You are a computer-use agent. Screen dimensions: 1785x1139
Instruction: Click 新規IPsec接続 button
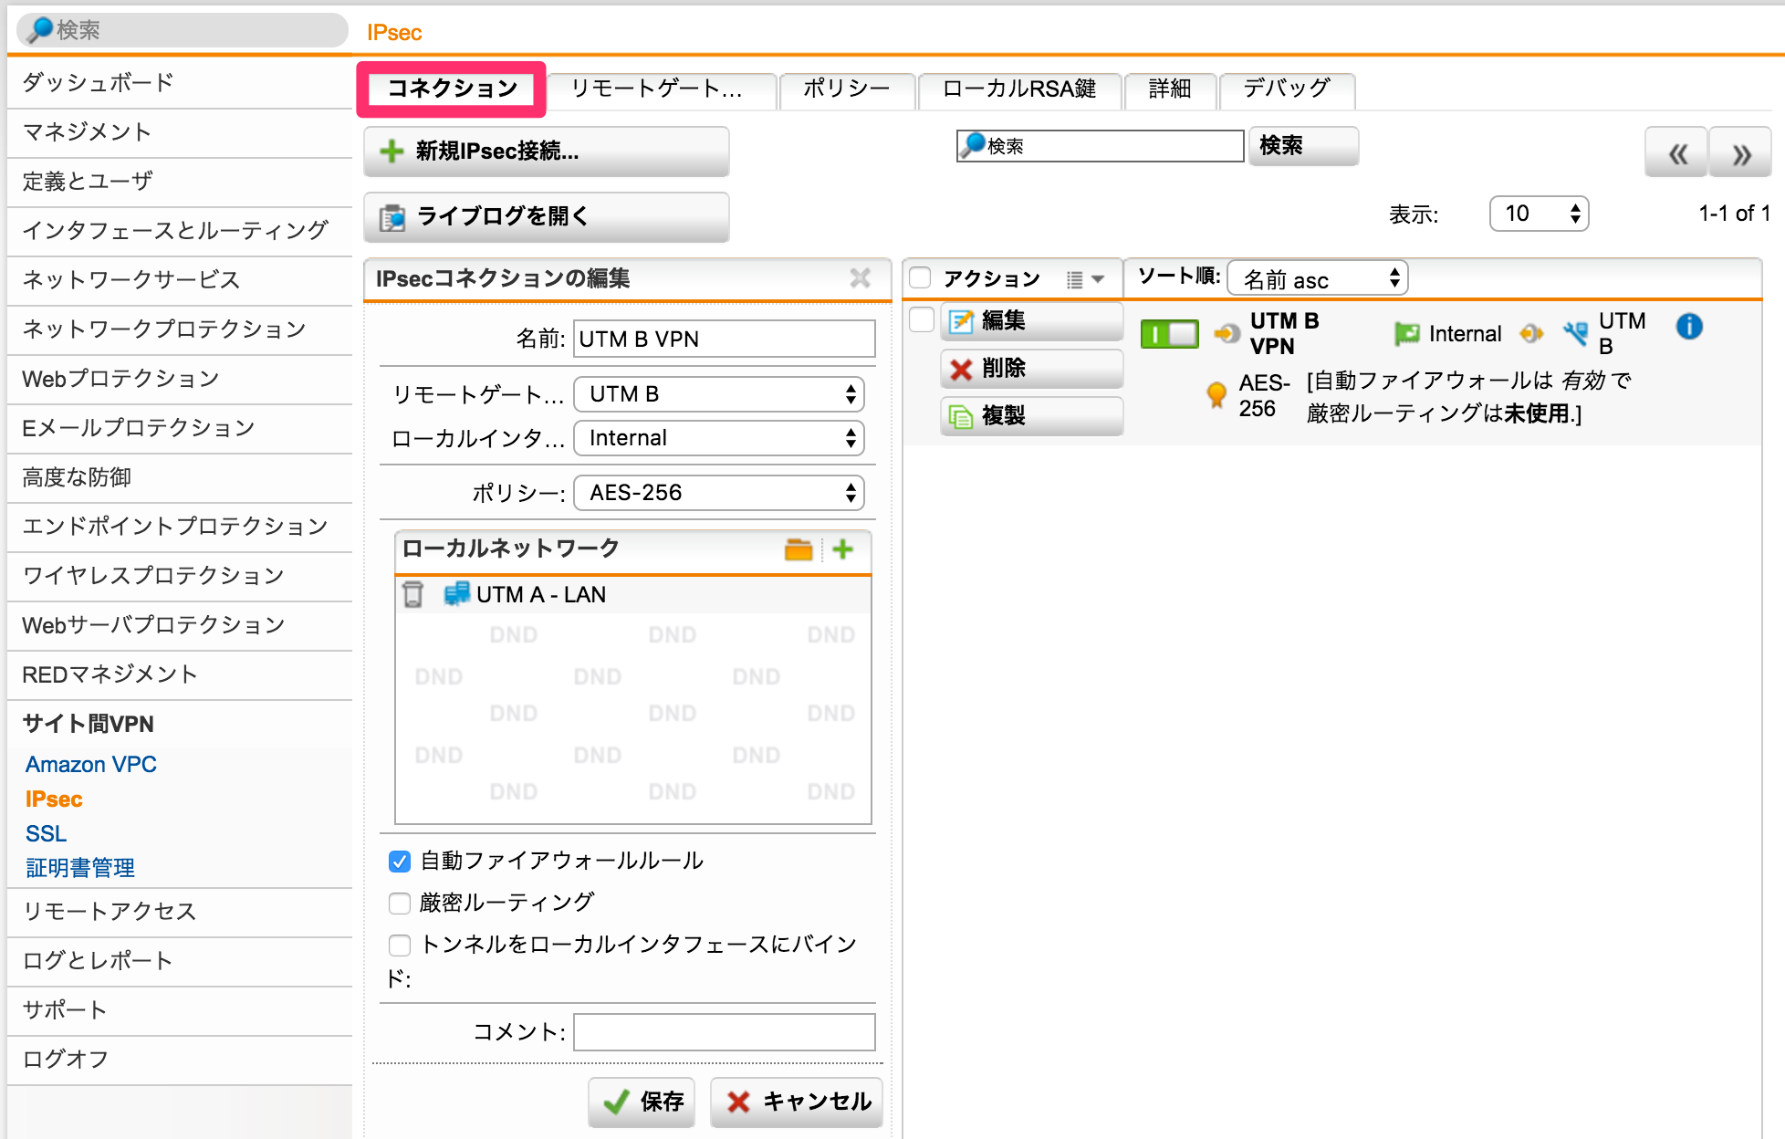[547, 152]
